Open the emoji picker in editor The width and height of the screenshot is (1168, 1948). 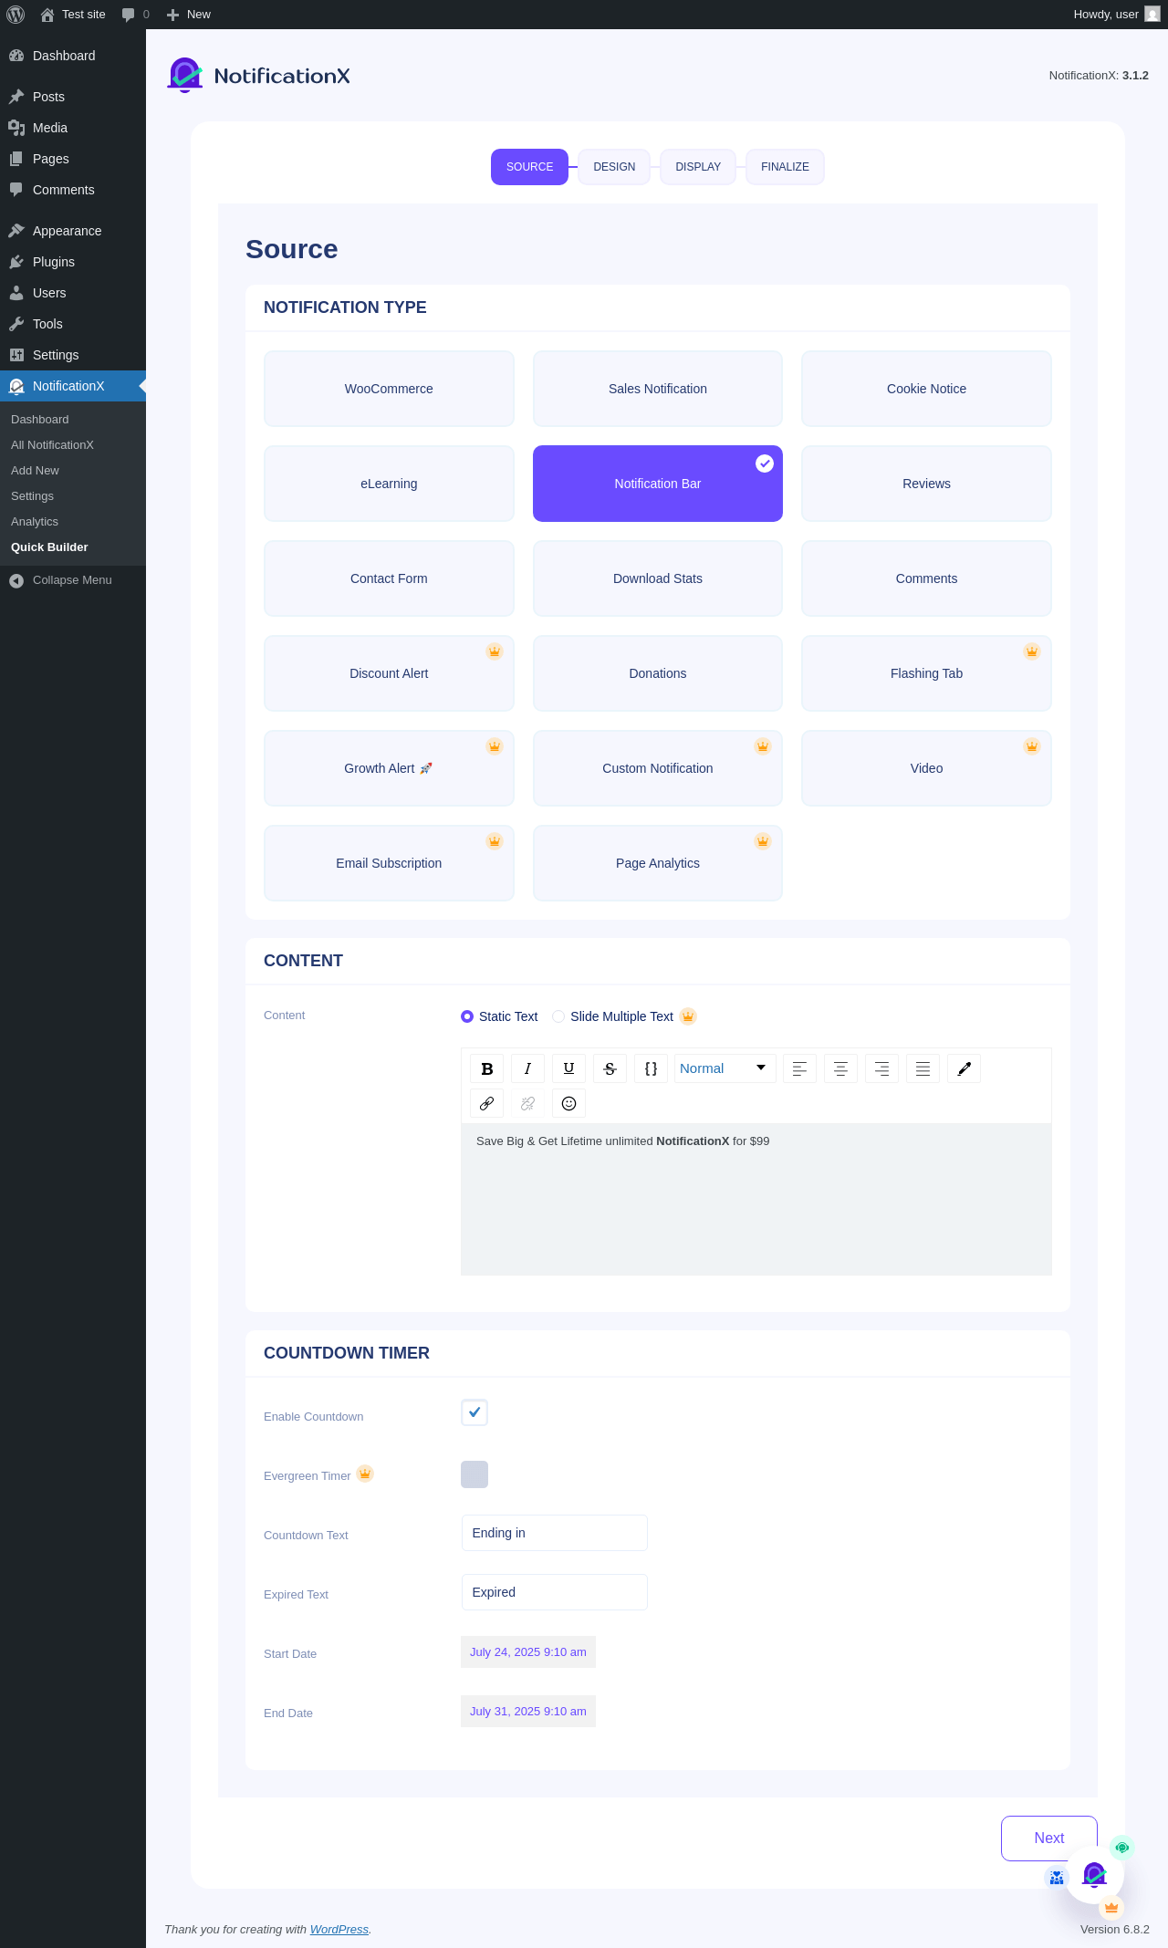[x=568, y=1103]
